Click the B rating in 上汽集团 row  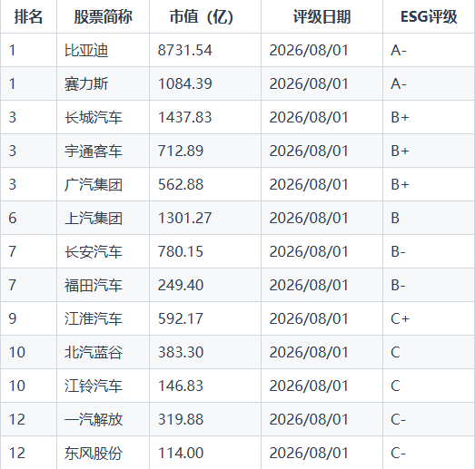click(x=395, y=218)
